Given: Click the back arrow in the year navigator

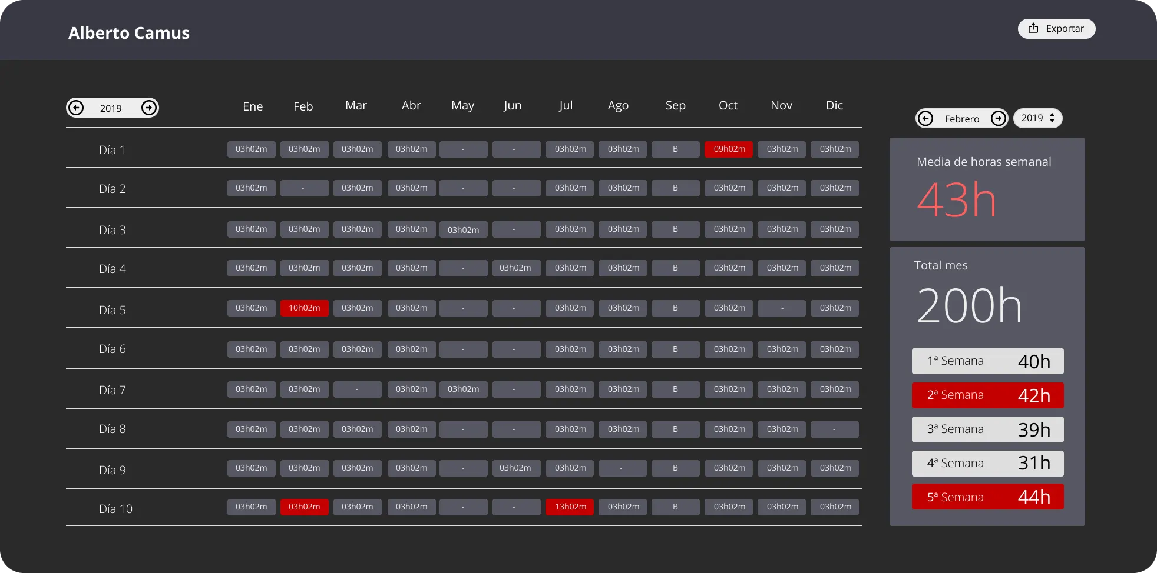Looking at the screenshot, I should (76, 108).
